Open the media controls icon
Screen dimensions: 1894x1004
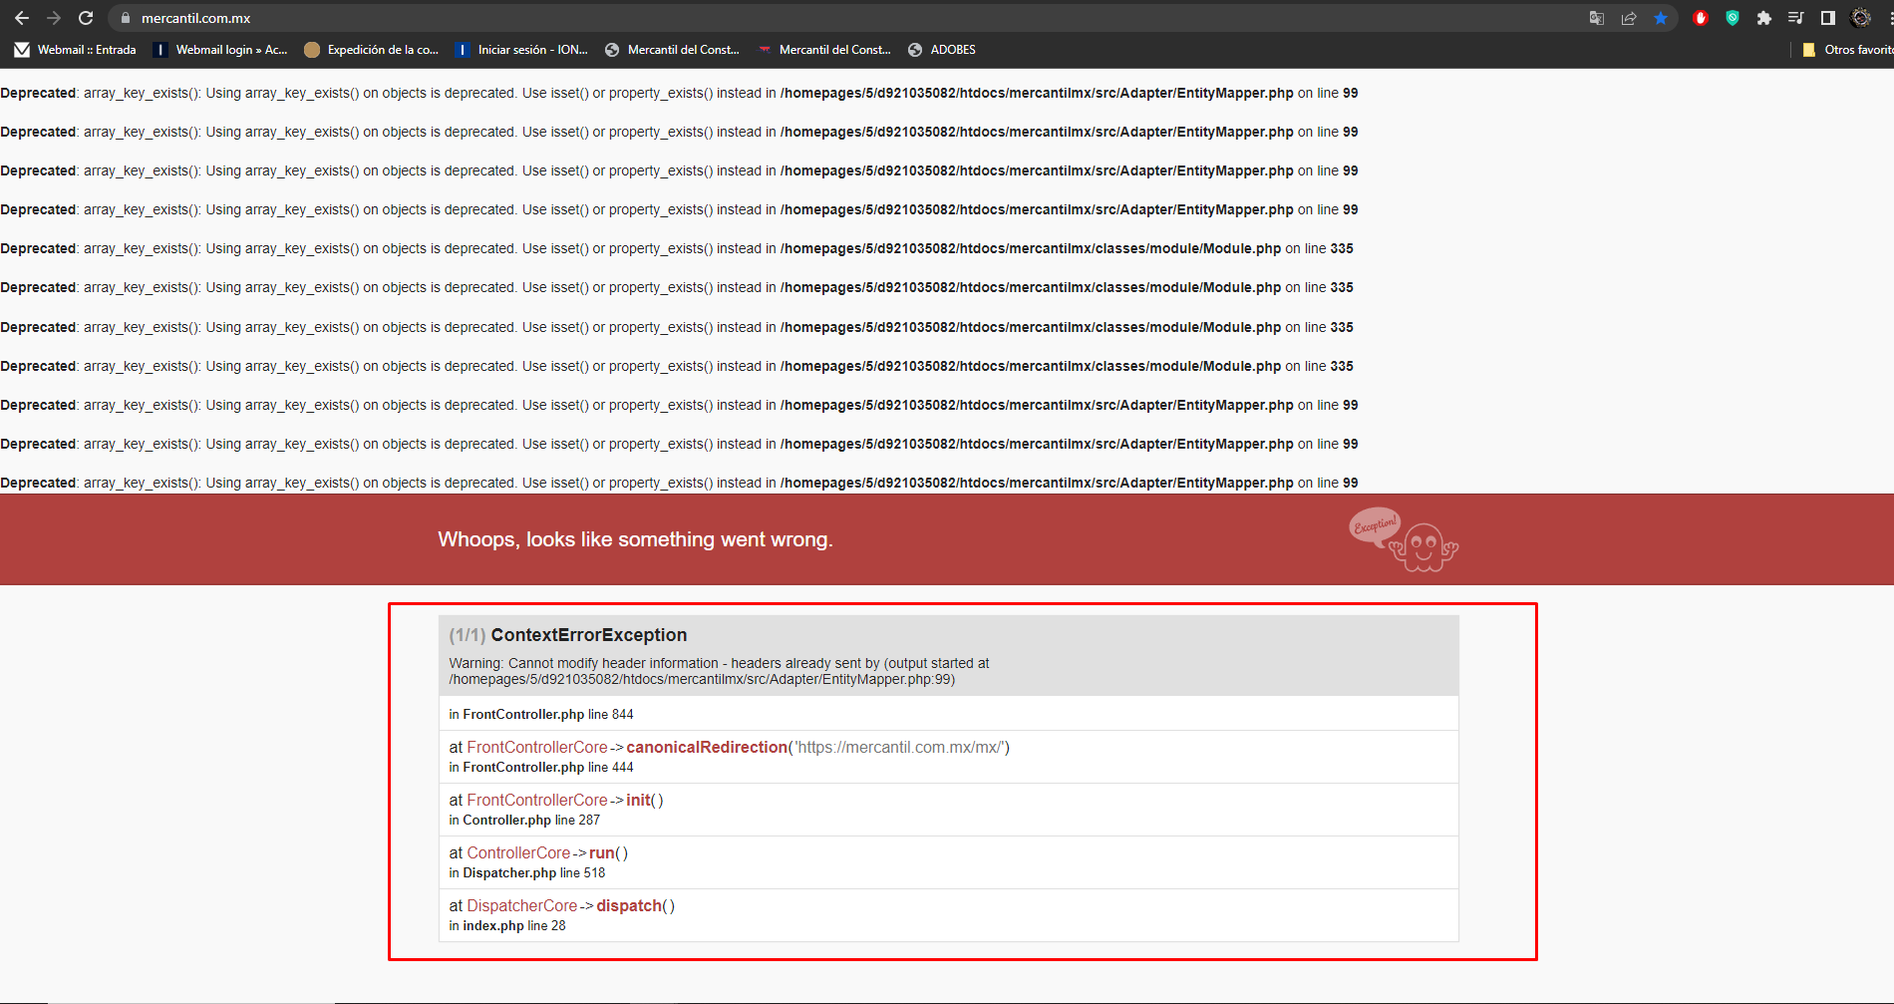coord(1796,18)
